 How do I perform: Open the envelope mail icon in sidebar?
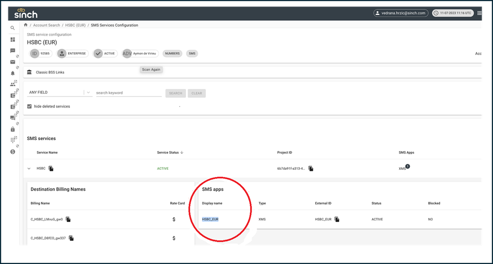pos(12,62)
